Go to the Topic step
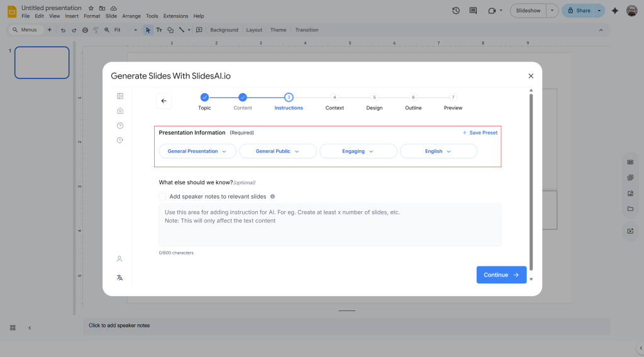This screenshot has width=644, height=357. coord(204,97)
